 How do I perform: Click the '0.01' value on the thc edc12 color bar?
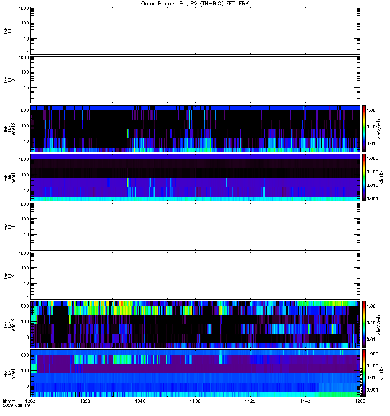(x=371, y=340)
